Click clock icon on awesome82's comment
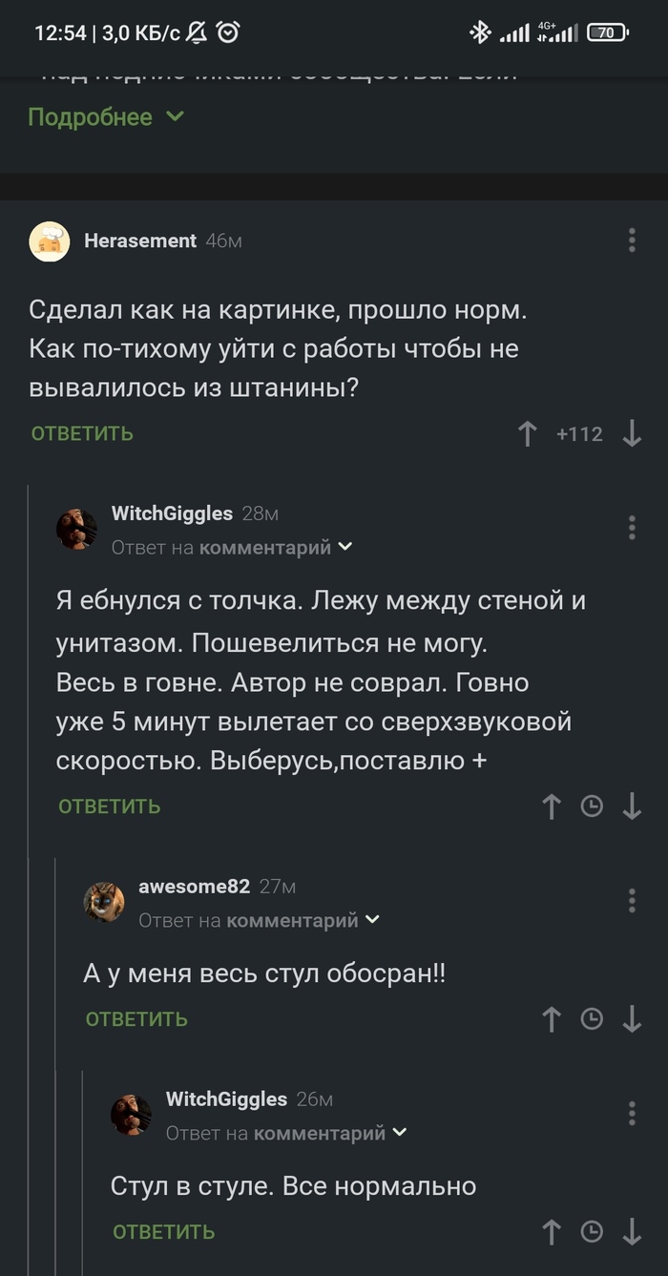Image resolution: width=668 pixels, height=1276 pixels. [592, 1019]
